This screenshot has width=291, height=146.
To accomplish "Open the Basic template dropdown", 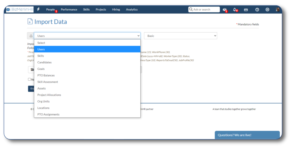I will [180, 36].
